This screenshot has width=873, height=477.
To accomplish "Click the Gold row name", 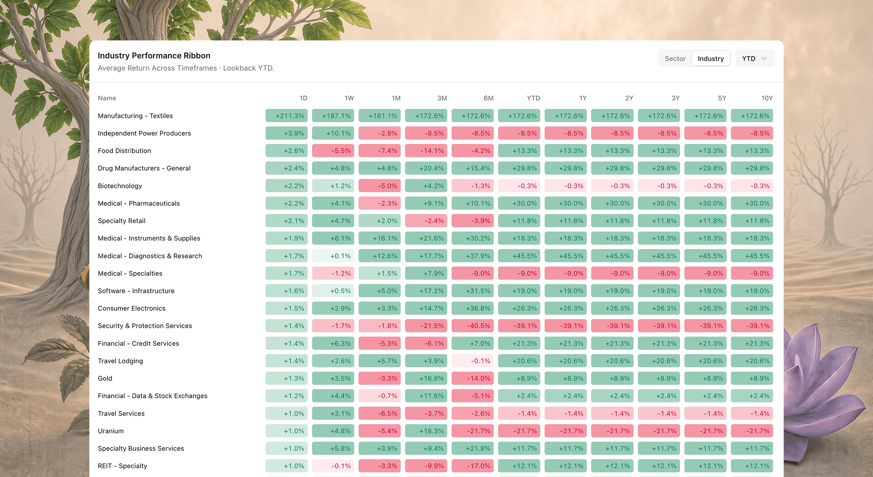I will point(105,378).
